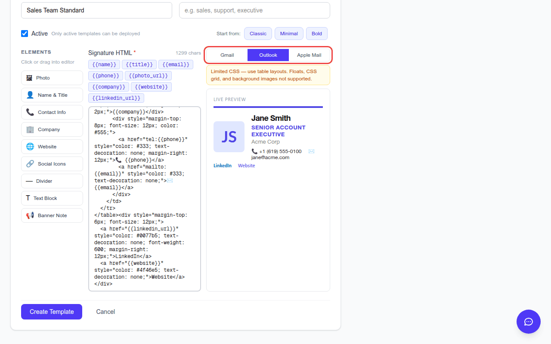Click the Divider line icon

tap(29, 181)
